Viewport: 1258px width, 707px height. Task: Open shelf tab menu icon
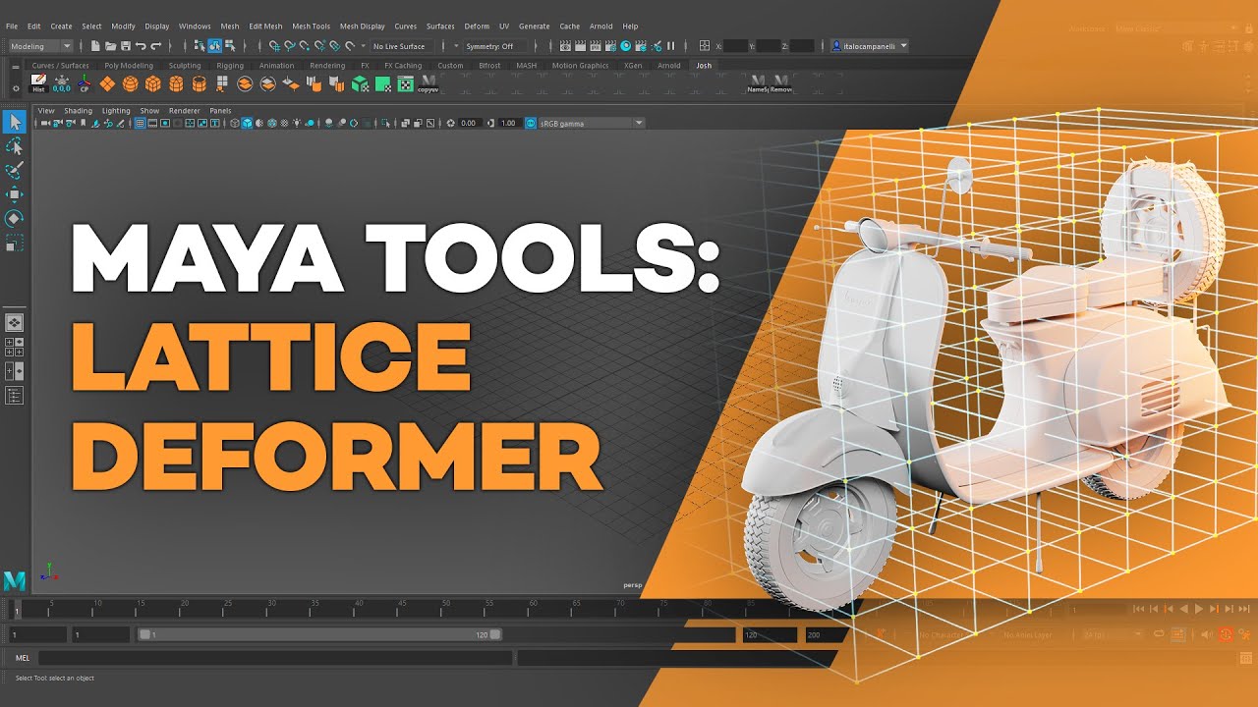tap(16, 67)
